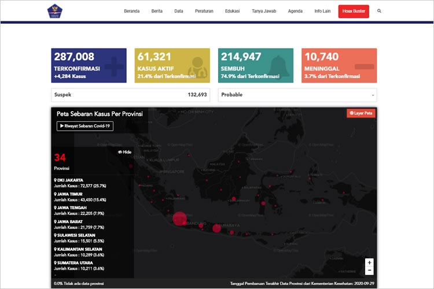Open the search magnifier icon
Image resolution: width=434 pixels, height=289 pixels.
pyautogui.click(x=379, y=11)
